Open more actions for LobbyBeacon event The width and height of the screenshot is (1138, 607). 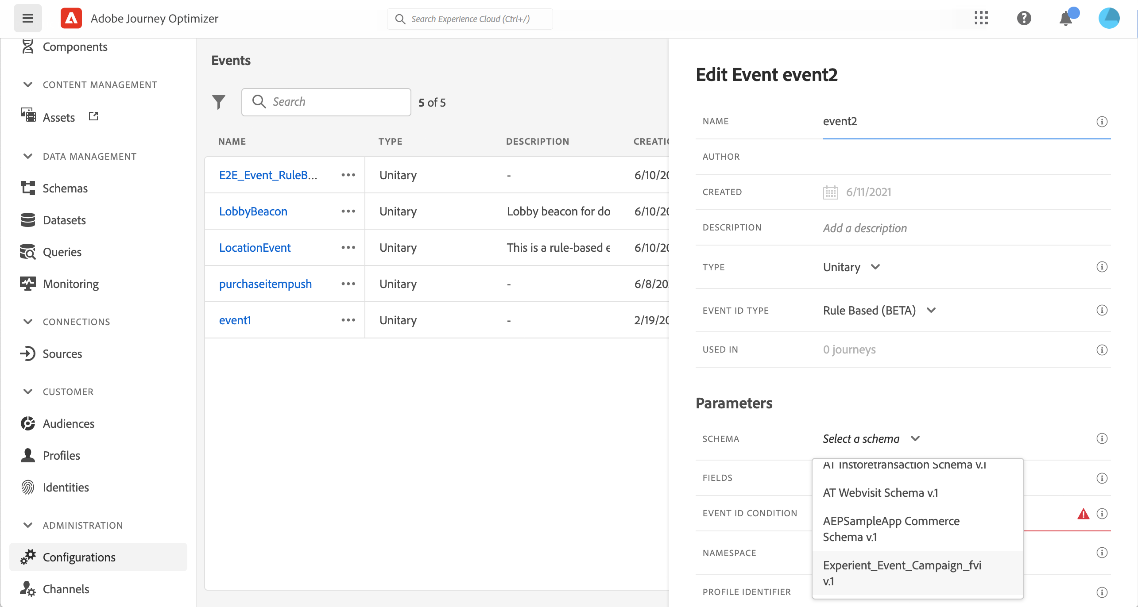pos(348,211)
